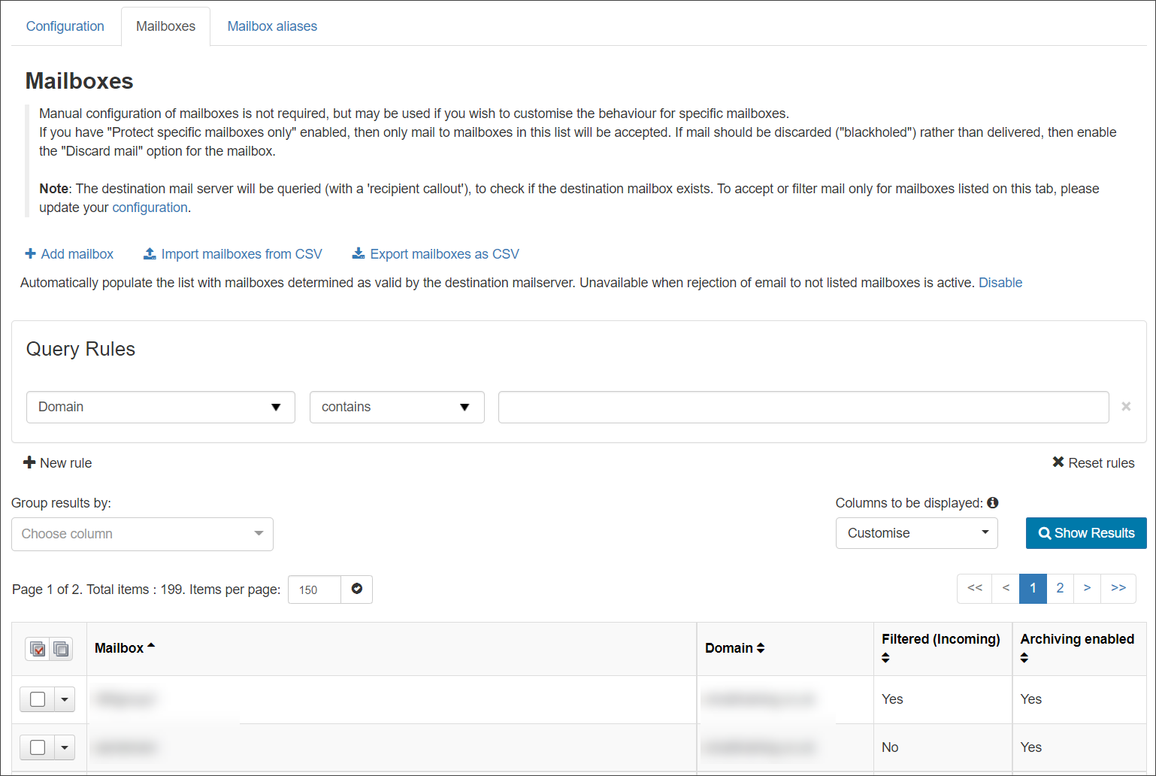Sort by Filtered (Incoming) column arrows

(x=886, y=658)
